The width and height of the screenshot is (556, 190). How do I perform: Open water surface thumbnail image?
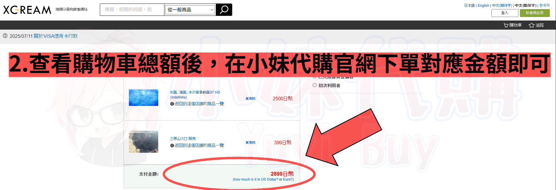(x=144, y=98)
